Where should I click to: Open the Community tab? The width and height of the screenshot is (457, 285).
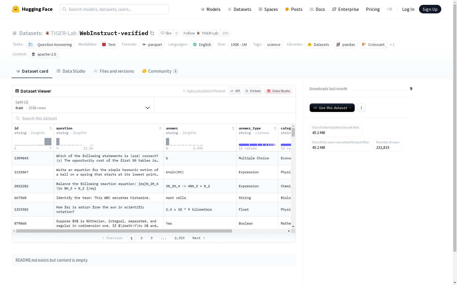click(x=160, y=71)
